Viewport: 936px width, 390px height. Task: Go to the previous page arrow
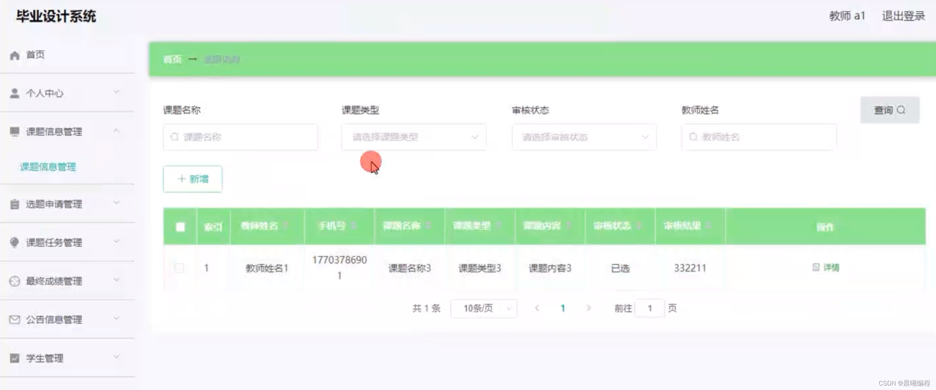click(x=537, y=308)
